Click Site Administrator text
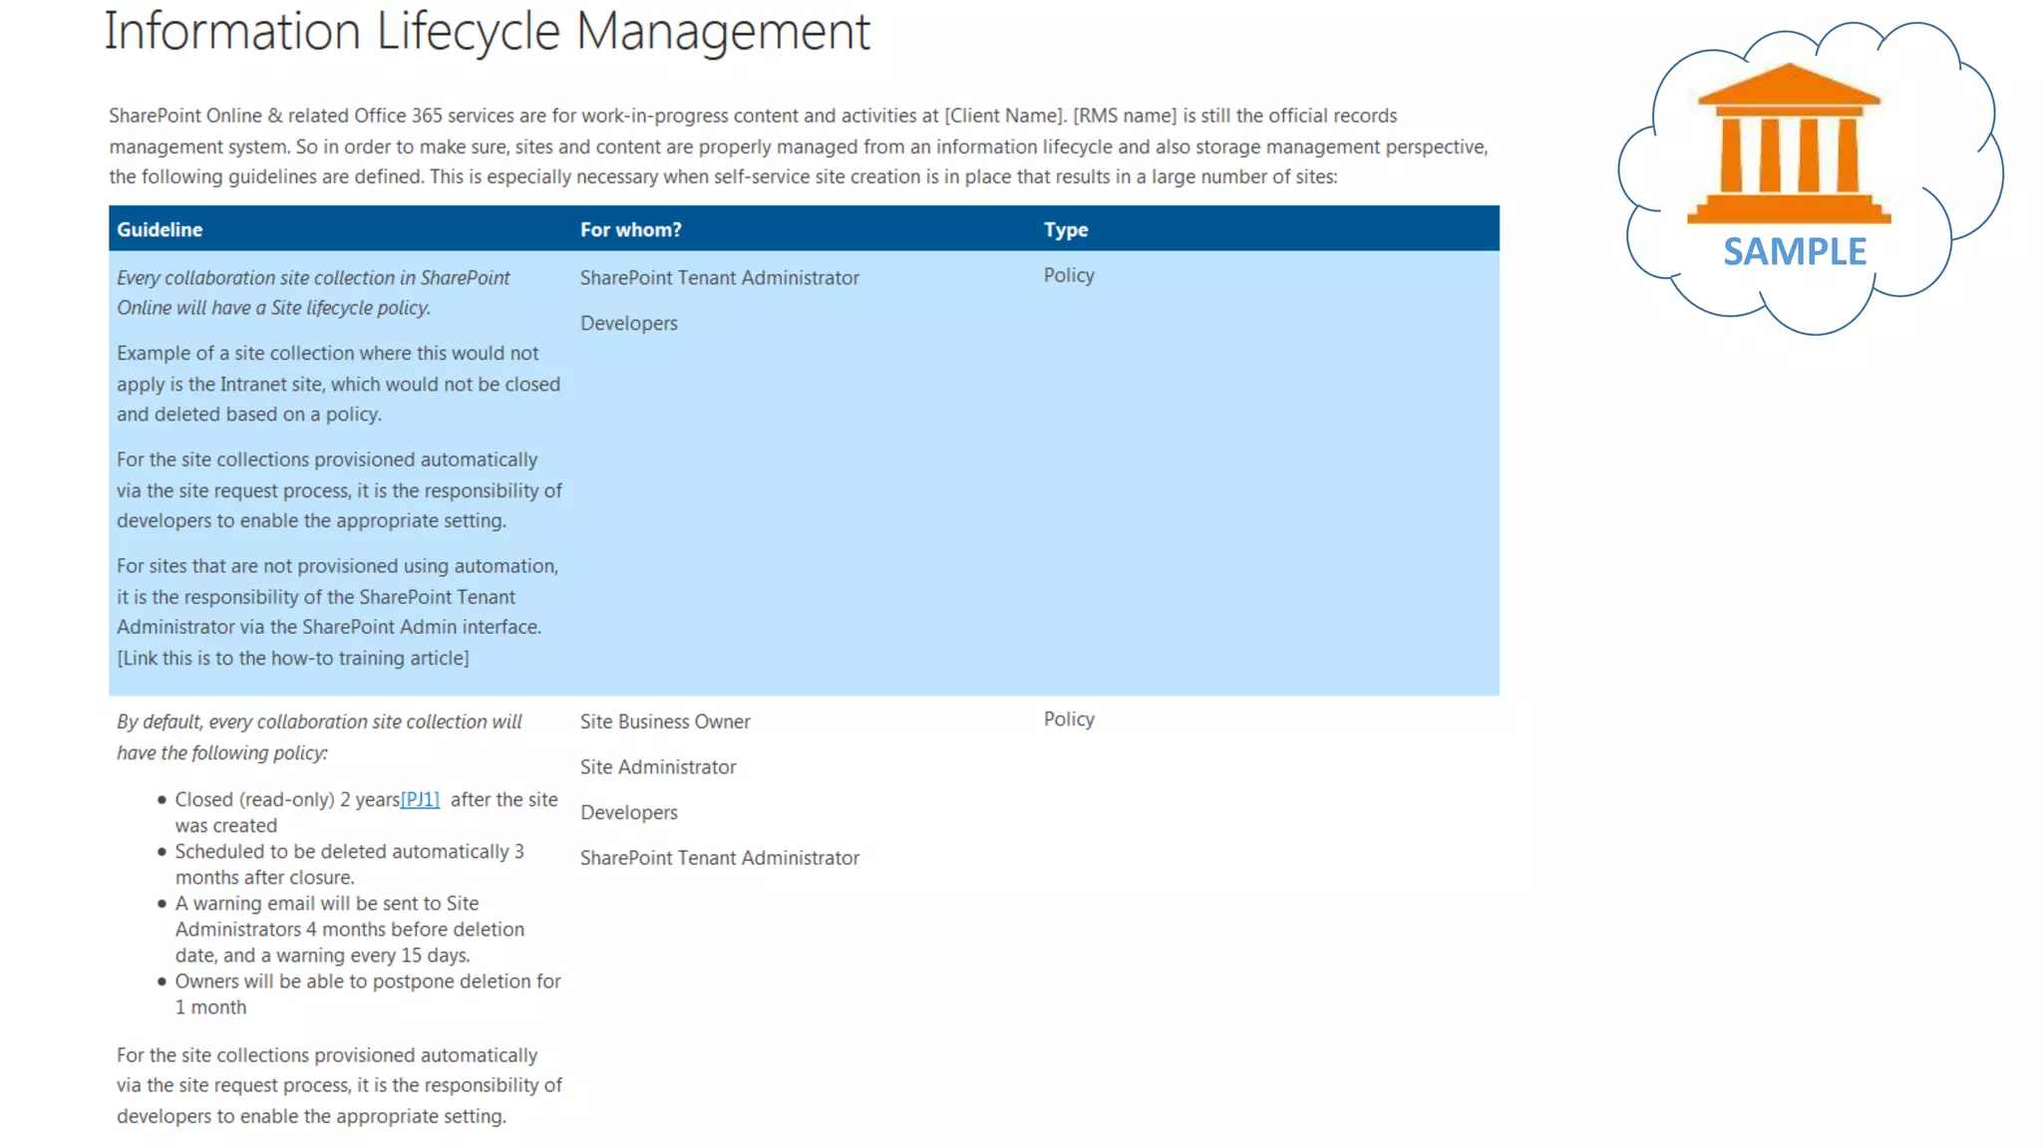This screenshot has width=2042, height=1148. point(657,766)
